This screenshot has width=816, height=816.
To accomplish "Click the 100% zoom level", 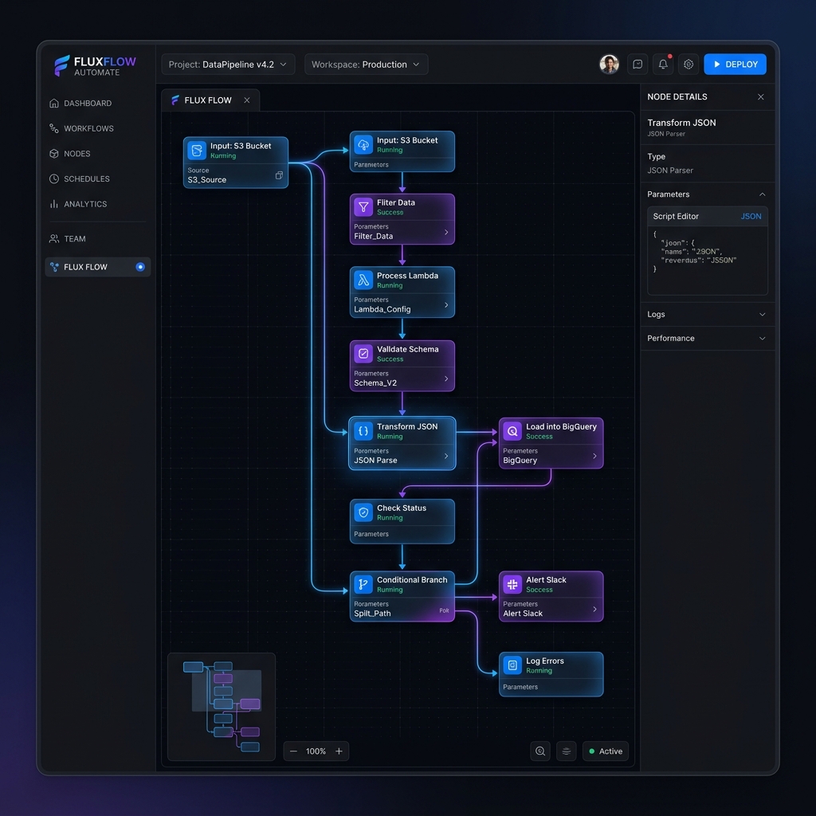I will click(x=316, y=751).
